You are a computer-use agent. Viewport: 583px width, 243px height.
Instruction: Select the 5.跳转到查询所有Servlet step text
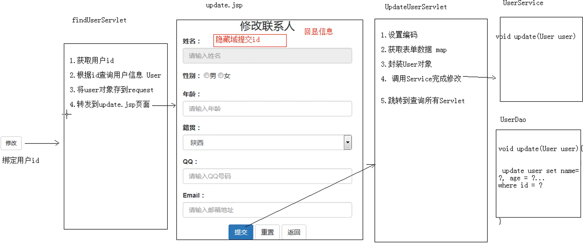[422, 101]
